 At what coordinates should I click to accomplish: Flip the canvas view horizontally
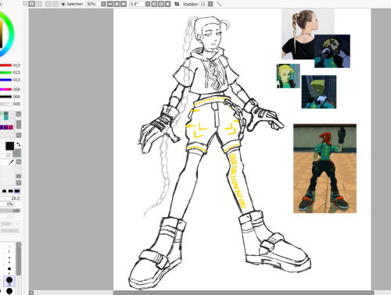[x=177, y=4]
